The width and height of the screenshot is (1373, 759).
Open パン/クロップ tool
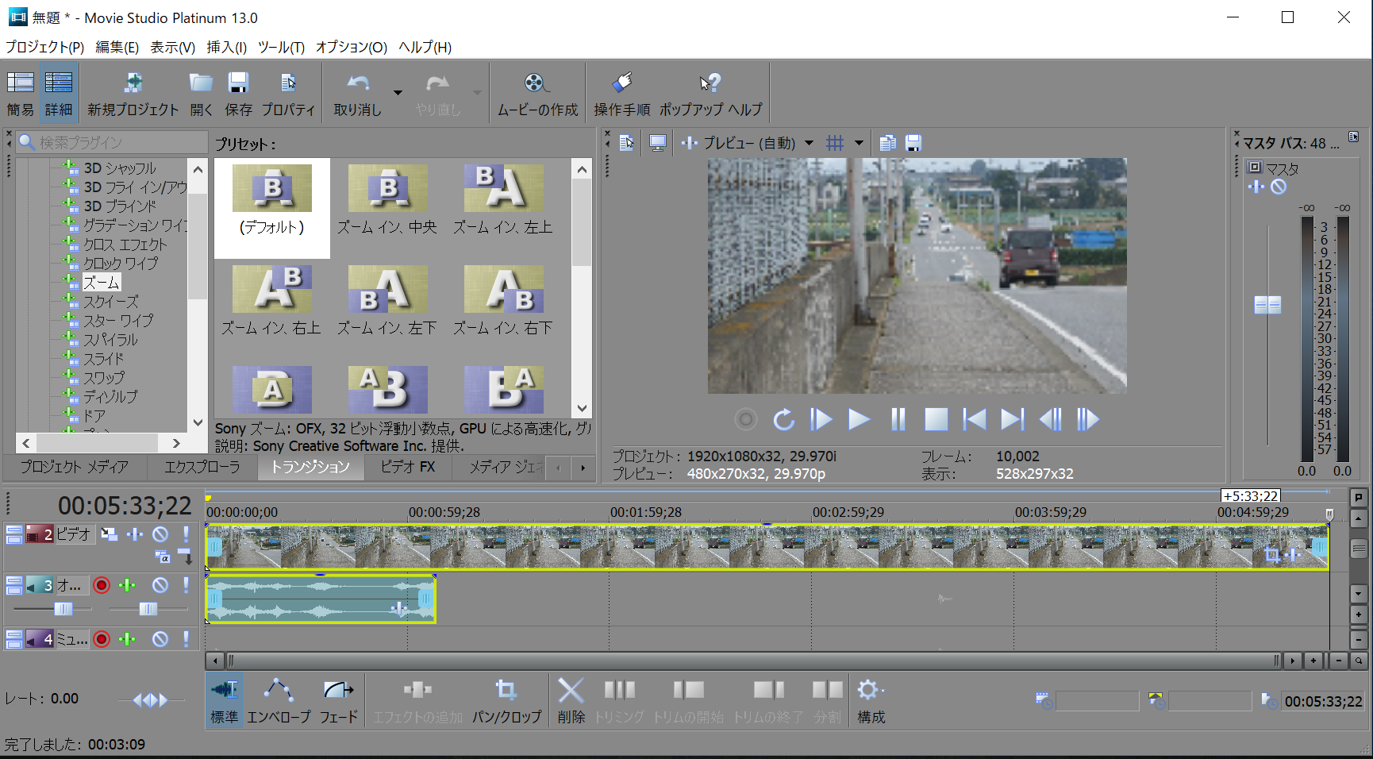point(507,699)
